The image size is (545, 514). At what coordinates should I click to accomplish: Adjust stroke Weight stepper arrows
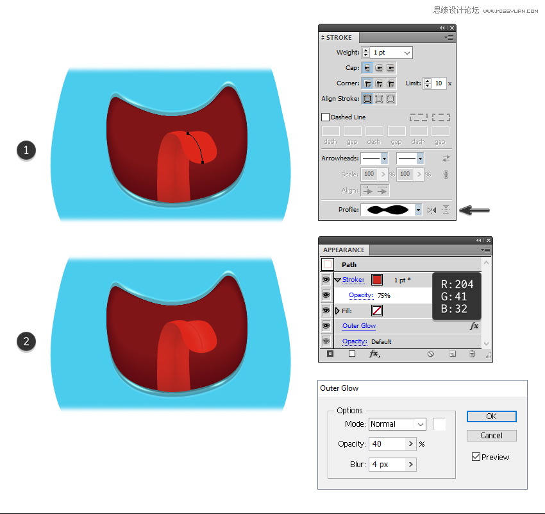pyautogui.click(x=366, y=53)
